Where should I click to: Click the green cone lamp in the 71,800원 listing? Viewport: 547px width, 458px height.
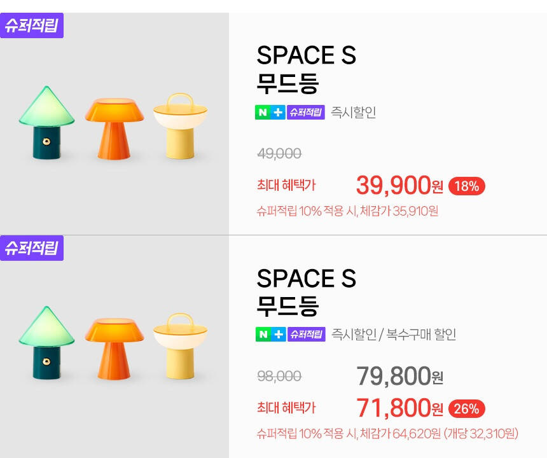46,343
